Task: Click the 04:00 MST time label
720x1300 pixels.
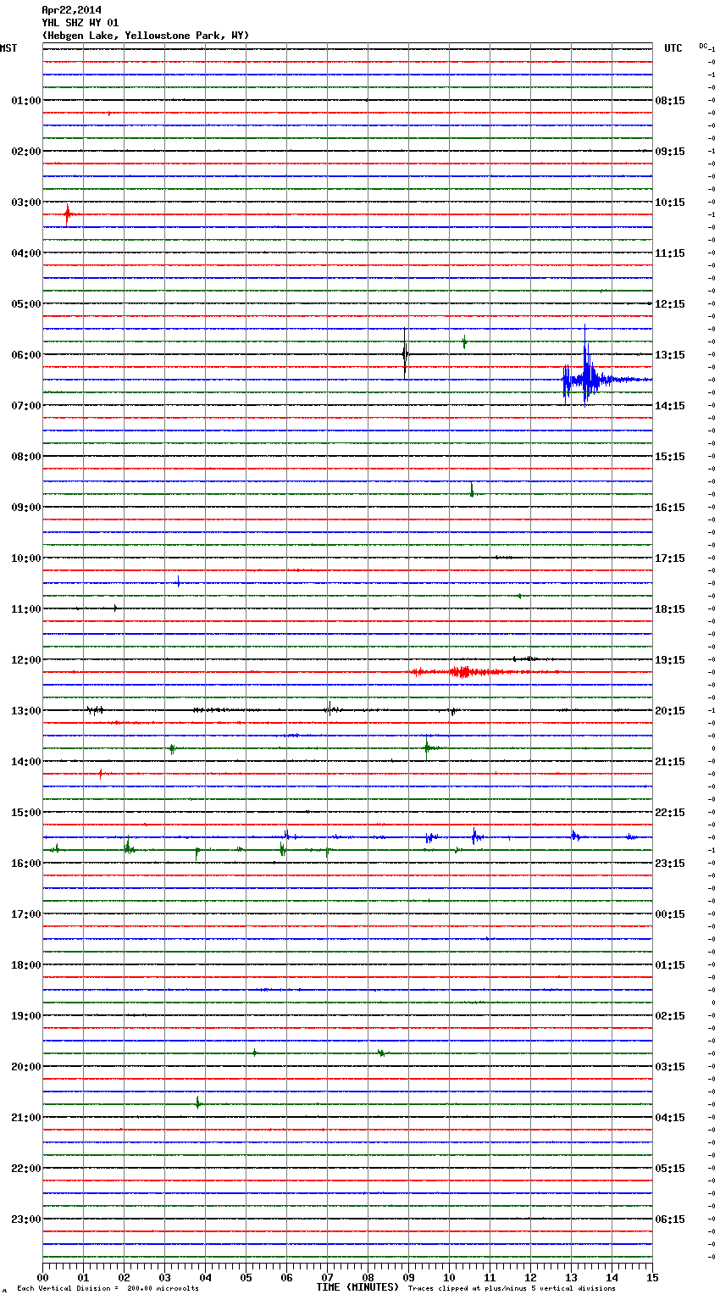Action: click(26, 253)
